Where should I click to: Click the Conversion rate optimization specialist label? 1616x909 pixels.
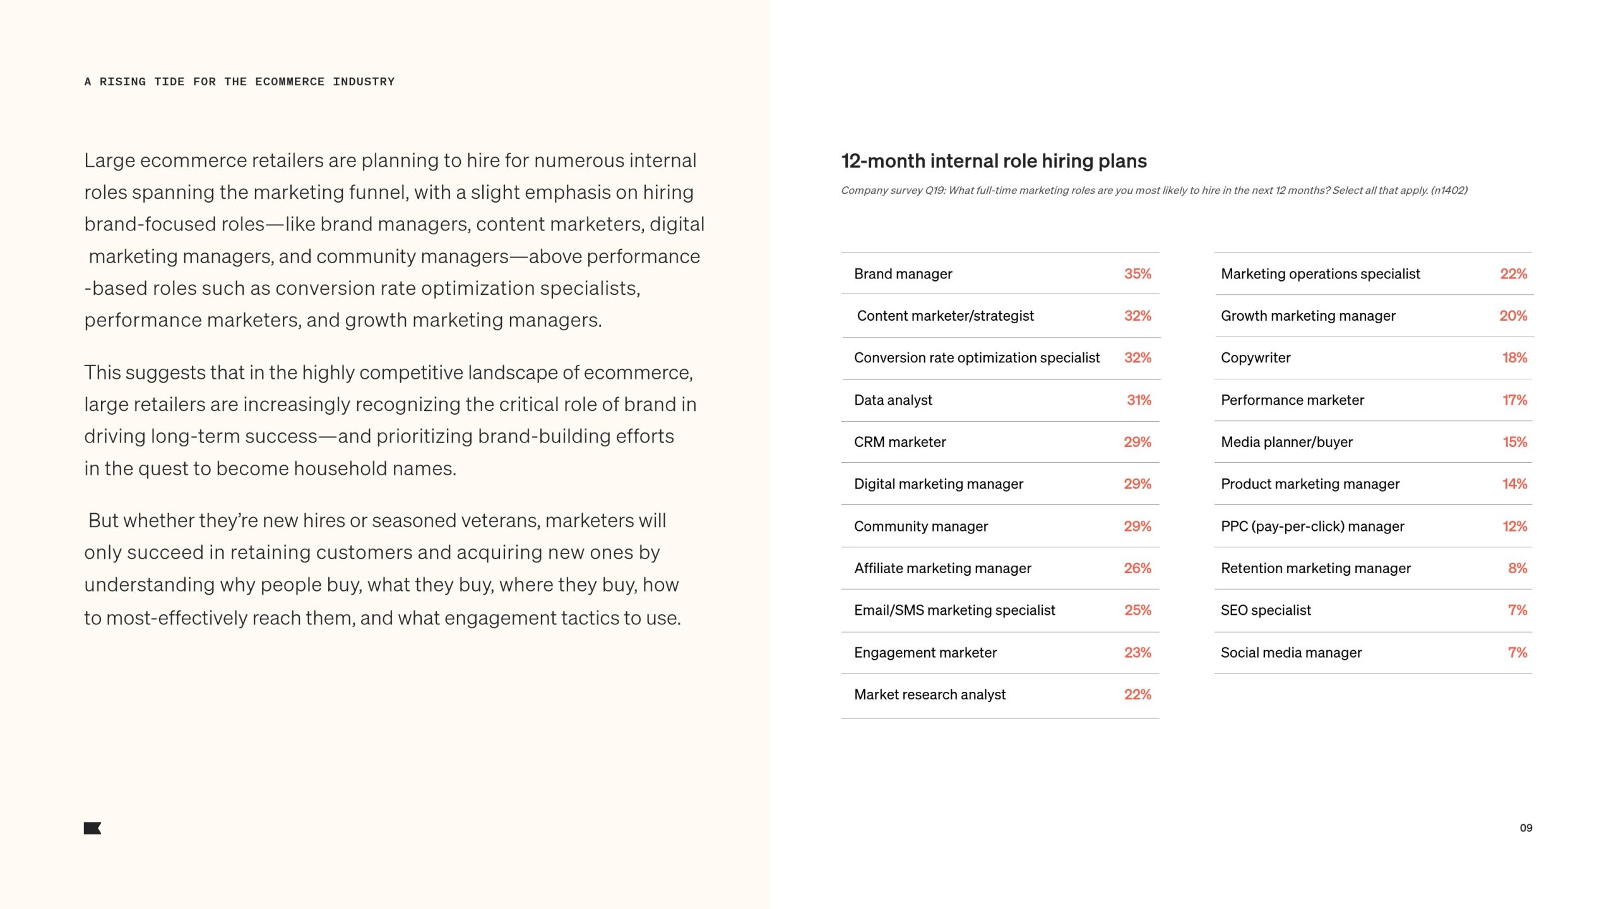coord(977,358)
